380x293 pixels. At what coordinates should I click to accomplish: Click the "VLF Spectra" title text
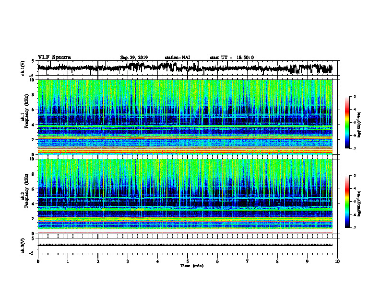pyautogui.click(x=54, y=57)
